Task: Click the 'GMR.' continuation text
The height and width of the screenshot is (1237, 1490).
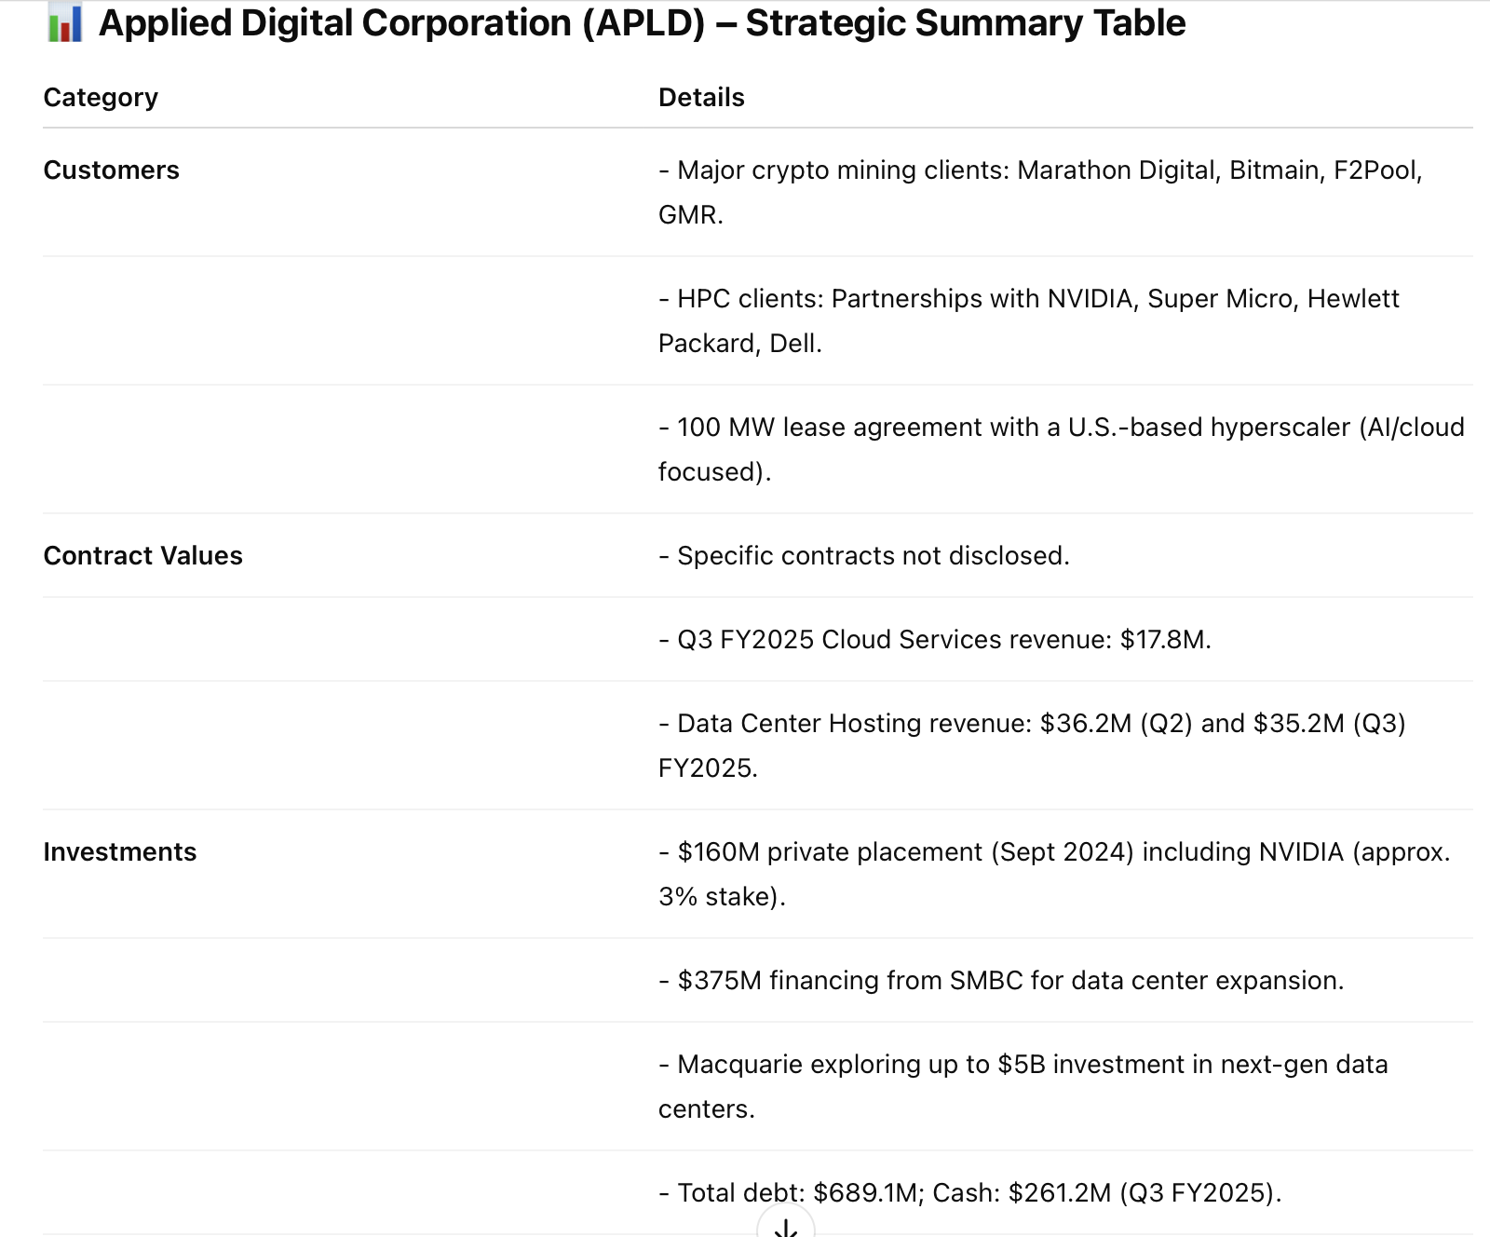Action: 691,215
